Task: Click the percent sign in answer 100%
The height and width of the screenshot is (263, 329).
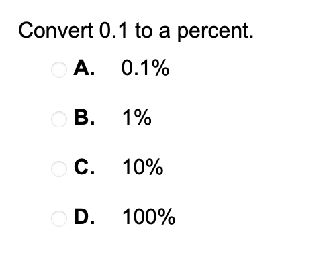Action: (x=167, y=217)
